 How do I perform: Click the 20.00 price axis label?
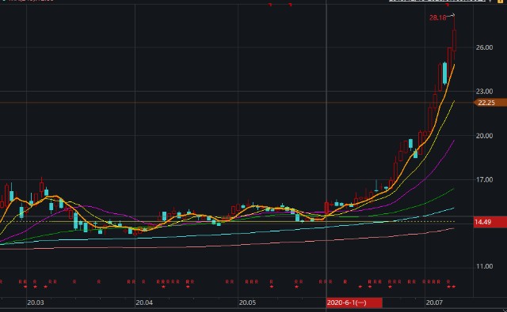[484, 136]
